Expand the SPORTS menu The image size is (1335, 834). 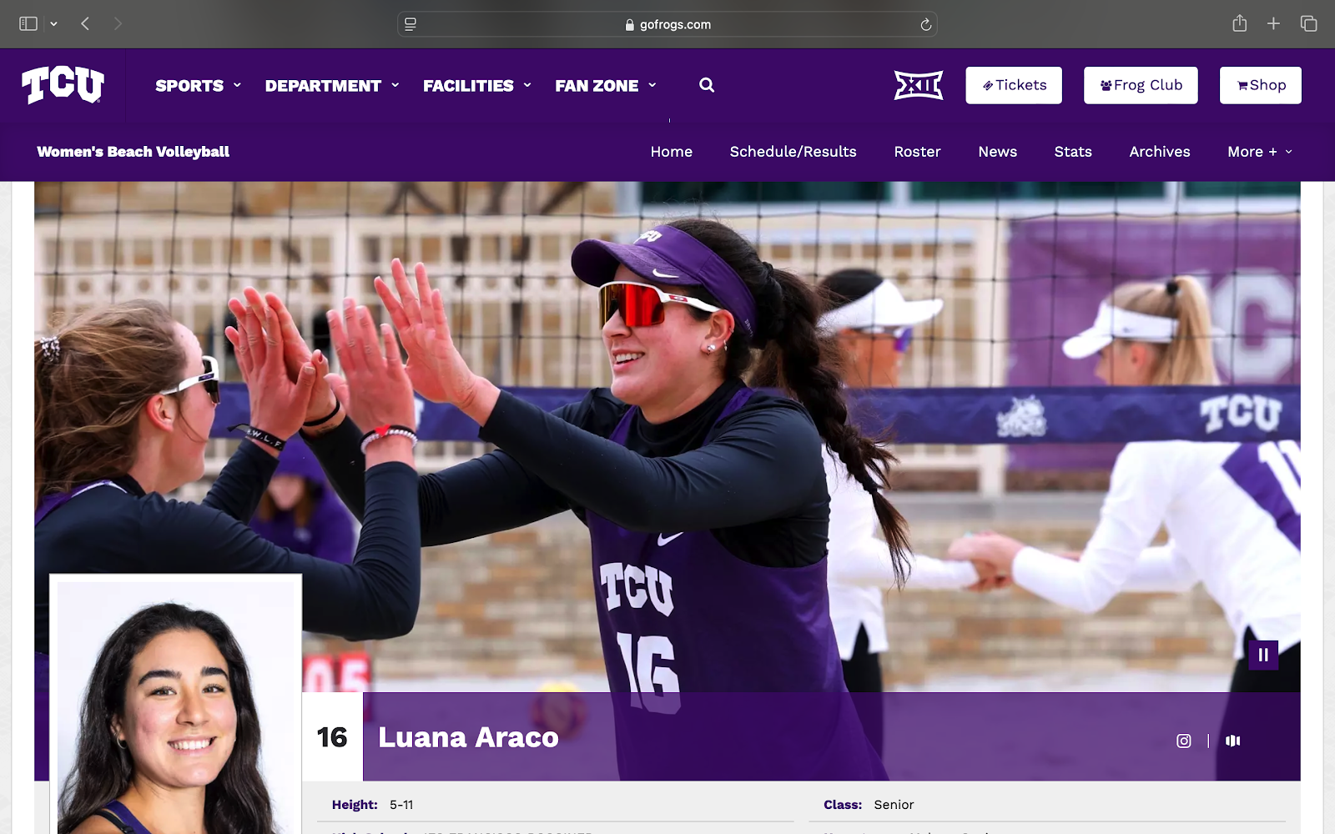tap(199, 85)
